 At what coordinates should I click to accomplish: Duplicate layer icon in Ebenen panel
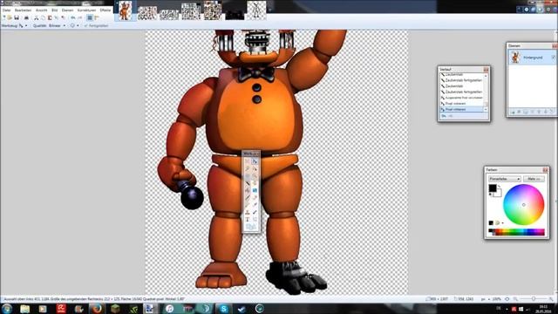(526, 112)
